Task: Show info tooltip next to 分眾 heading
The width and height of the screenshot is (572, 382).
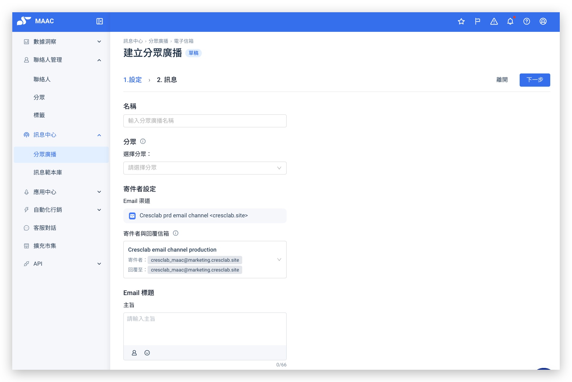Action: coord(143,141)
